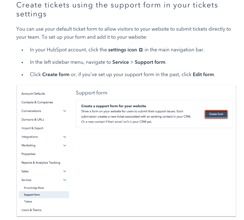Viewport: 244px width, 220px height.
Task: Open Account Defaults settings
Action: [x=33, y=93]
